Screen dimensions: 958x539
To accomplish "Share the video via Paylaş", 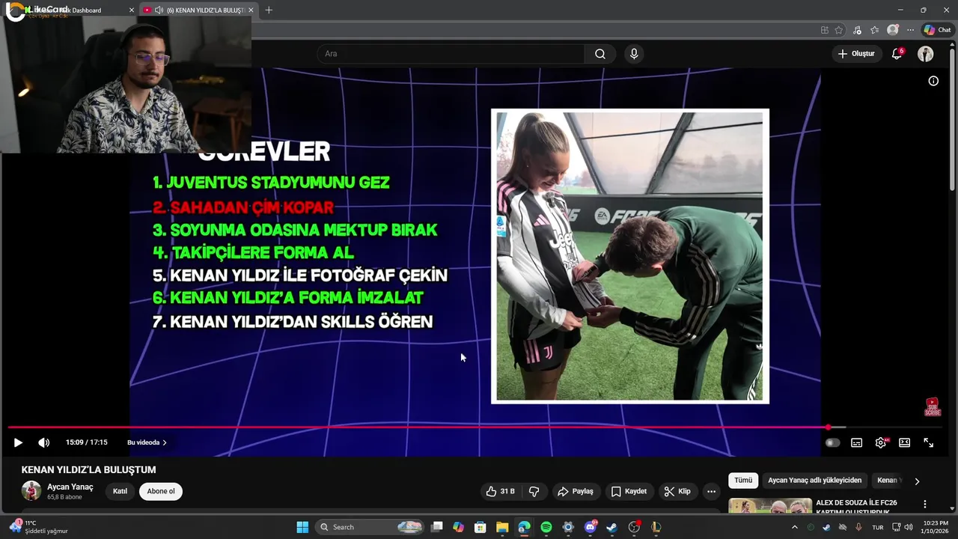I will tap(576, 491).
